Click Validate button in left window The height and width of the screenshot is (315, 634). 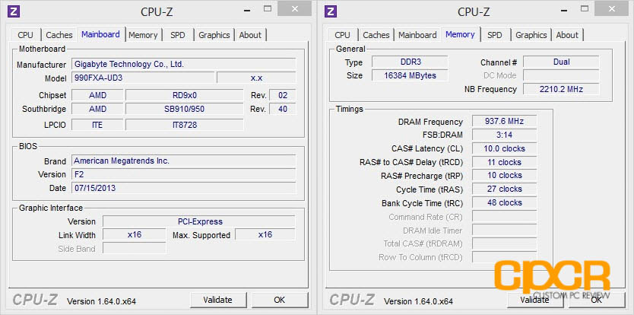pos(218,300)
